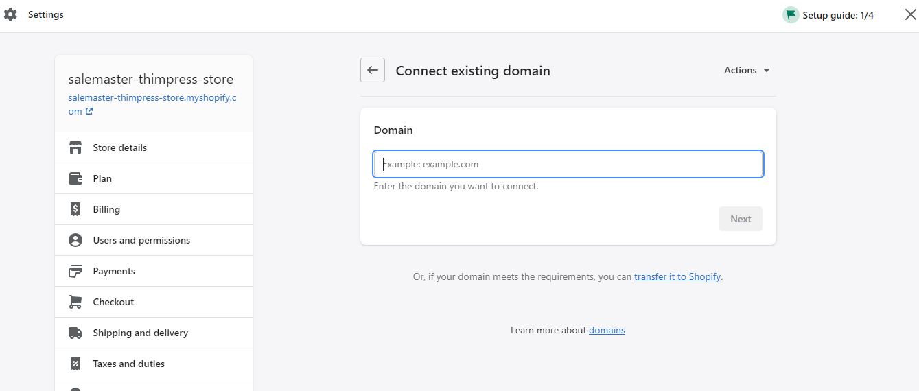The image size is (919, 391).
Task: Open Plan settings
Action: coord(154,178)
